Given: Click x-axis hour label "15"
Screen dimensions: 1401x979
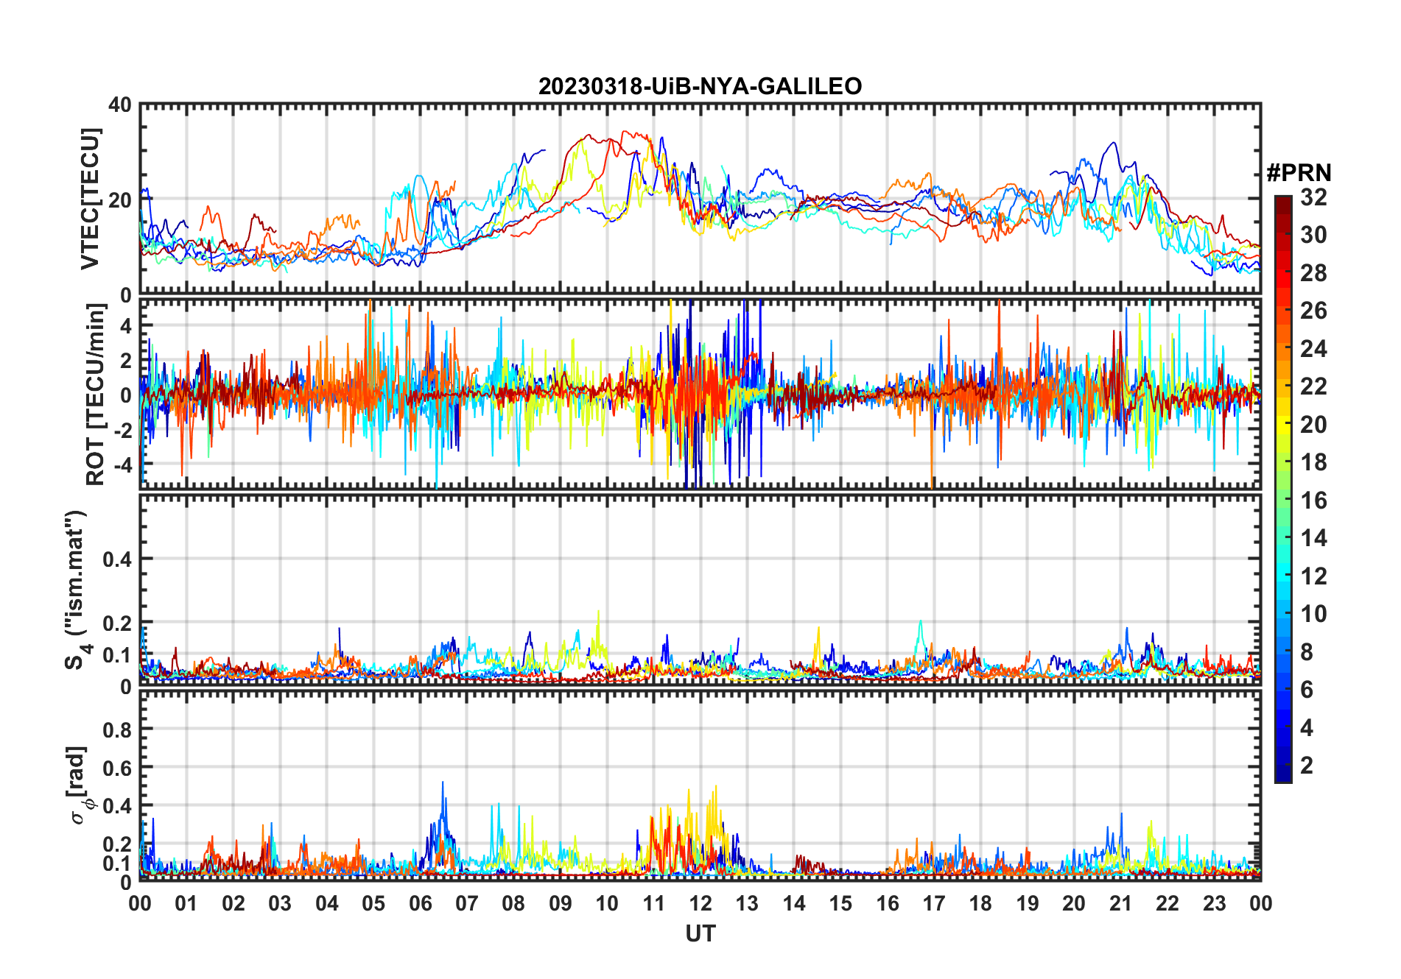Looking at the screenshot, I should click(x=840, y=903).
